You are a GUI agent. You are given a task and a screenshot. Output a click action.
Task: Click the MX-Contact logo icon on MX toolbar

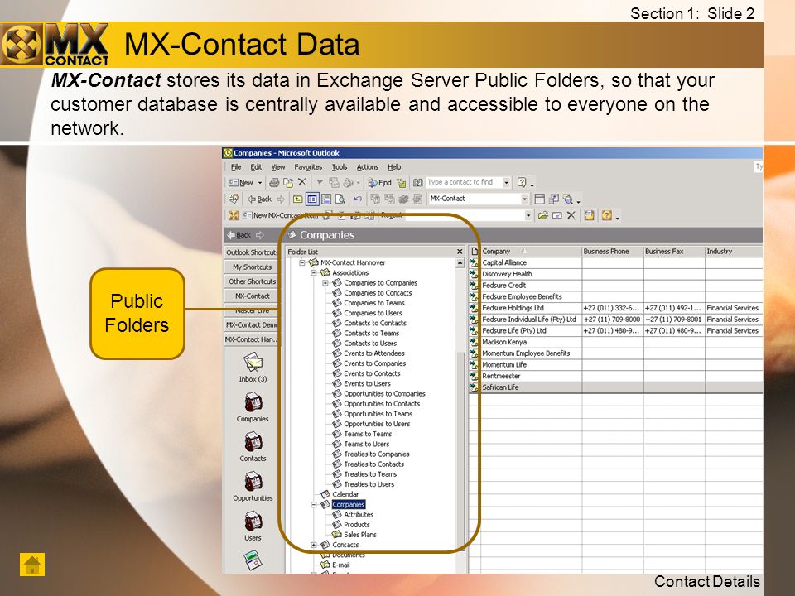(x=234, y=215)
